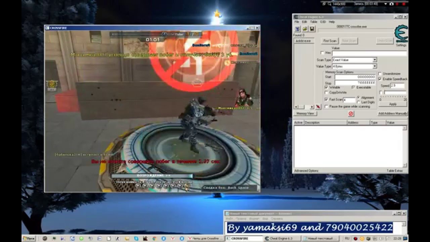Open Settings via the Cheat Engine logo
Screen dimensions: 430x242
coord(401,35)
